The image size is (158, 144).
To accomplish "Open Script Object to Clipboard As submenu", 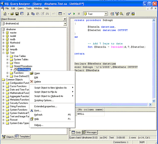I will pyautogui.click(x=52, y=96).
